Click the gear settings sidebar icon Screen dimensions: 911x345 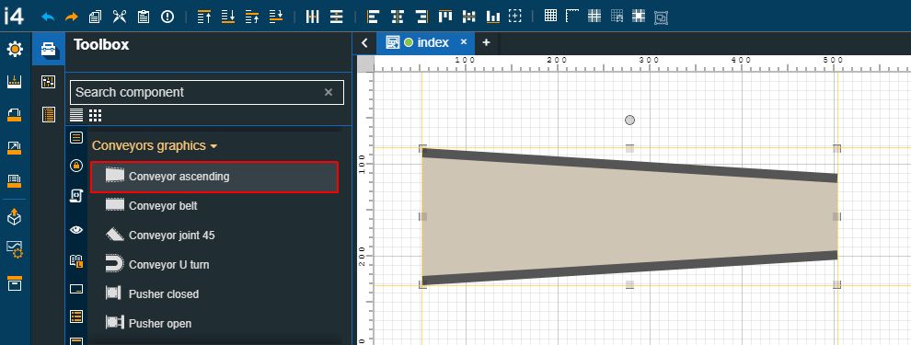[15, 50]
